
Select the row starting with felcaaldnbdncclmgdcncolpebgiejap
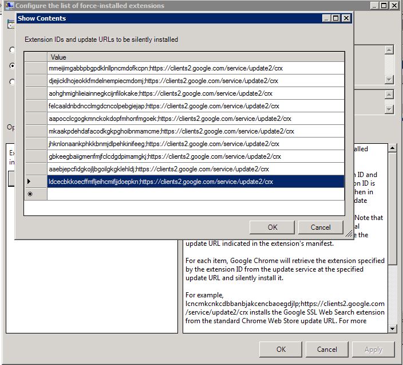tap(196, 106)
